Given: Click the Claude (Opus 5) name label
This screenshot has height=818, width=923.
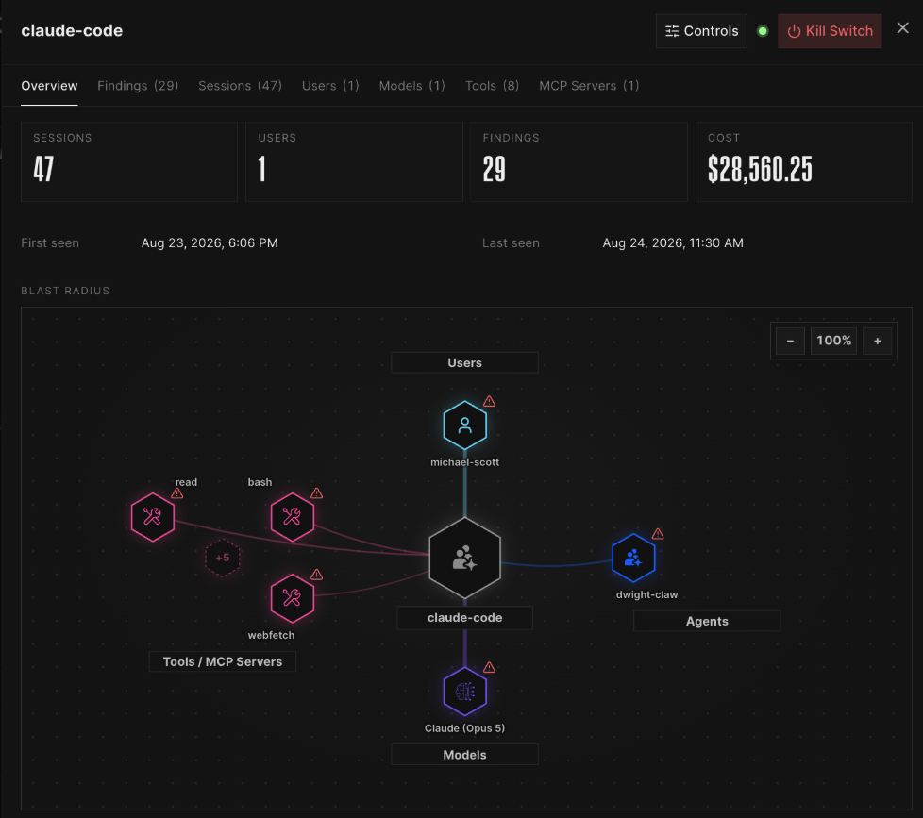Looking at the screenshot, I should tap(464, 728).
